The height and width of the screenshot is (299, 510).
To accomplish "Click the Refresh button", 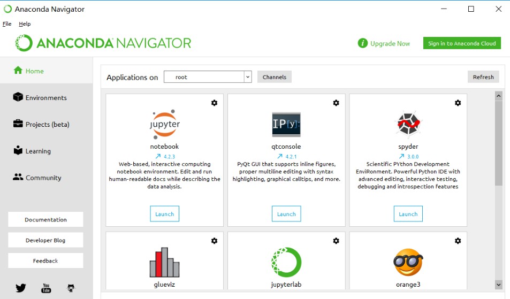I will point(483,77).
